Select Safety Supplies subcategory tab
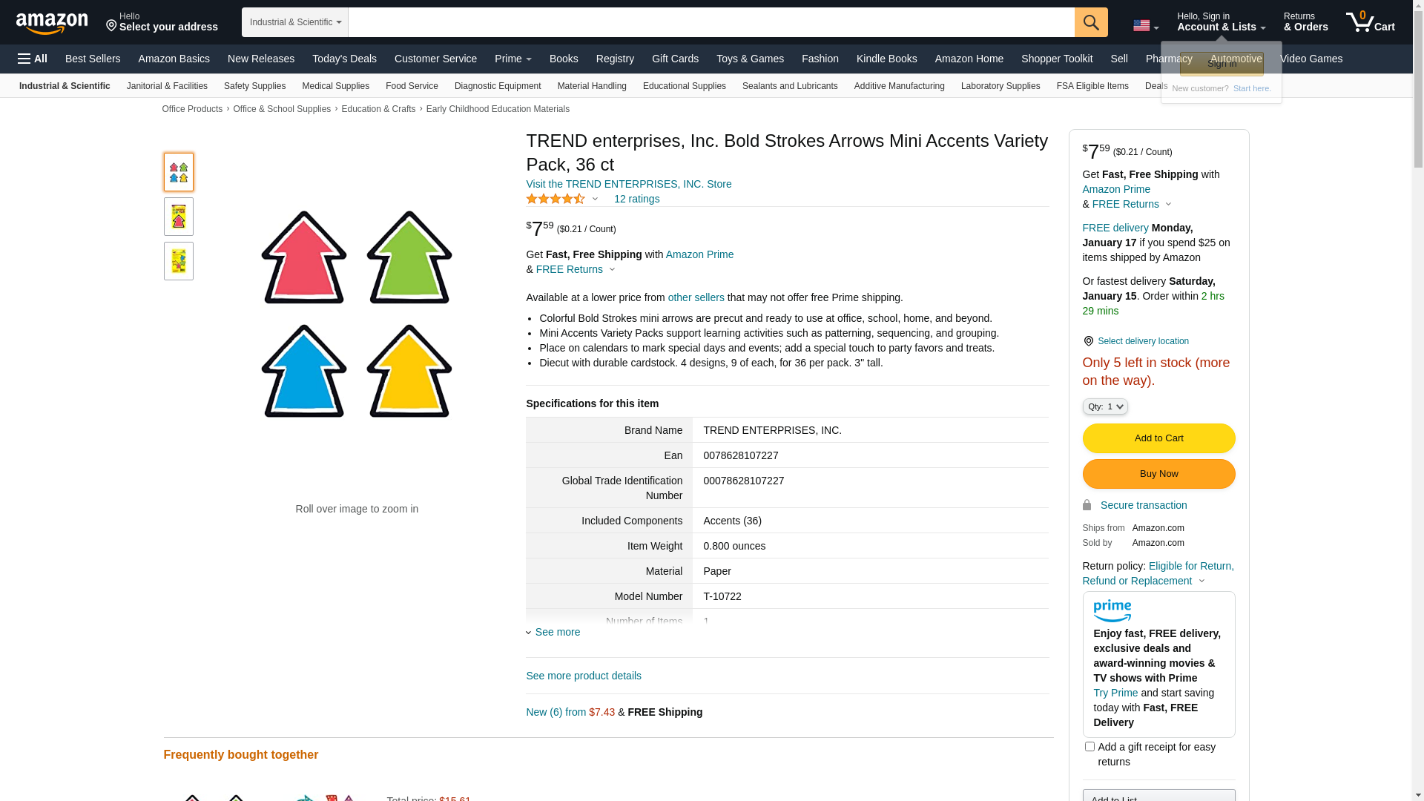This screenshot has width=1424, height=801. click(254, 86)
